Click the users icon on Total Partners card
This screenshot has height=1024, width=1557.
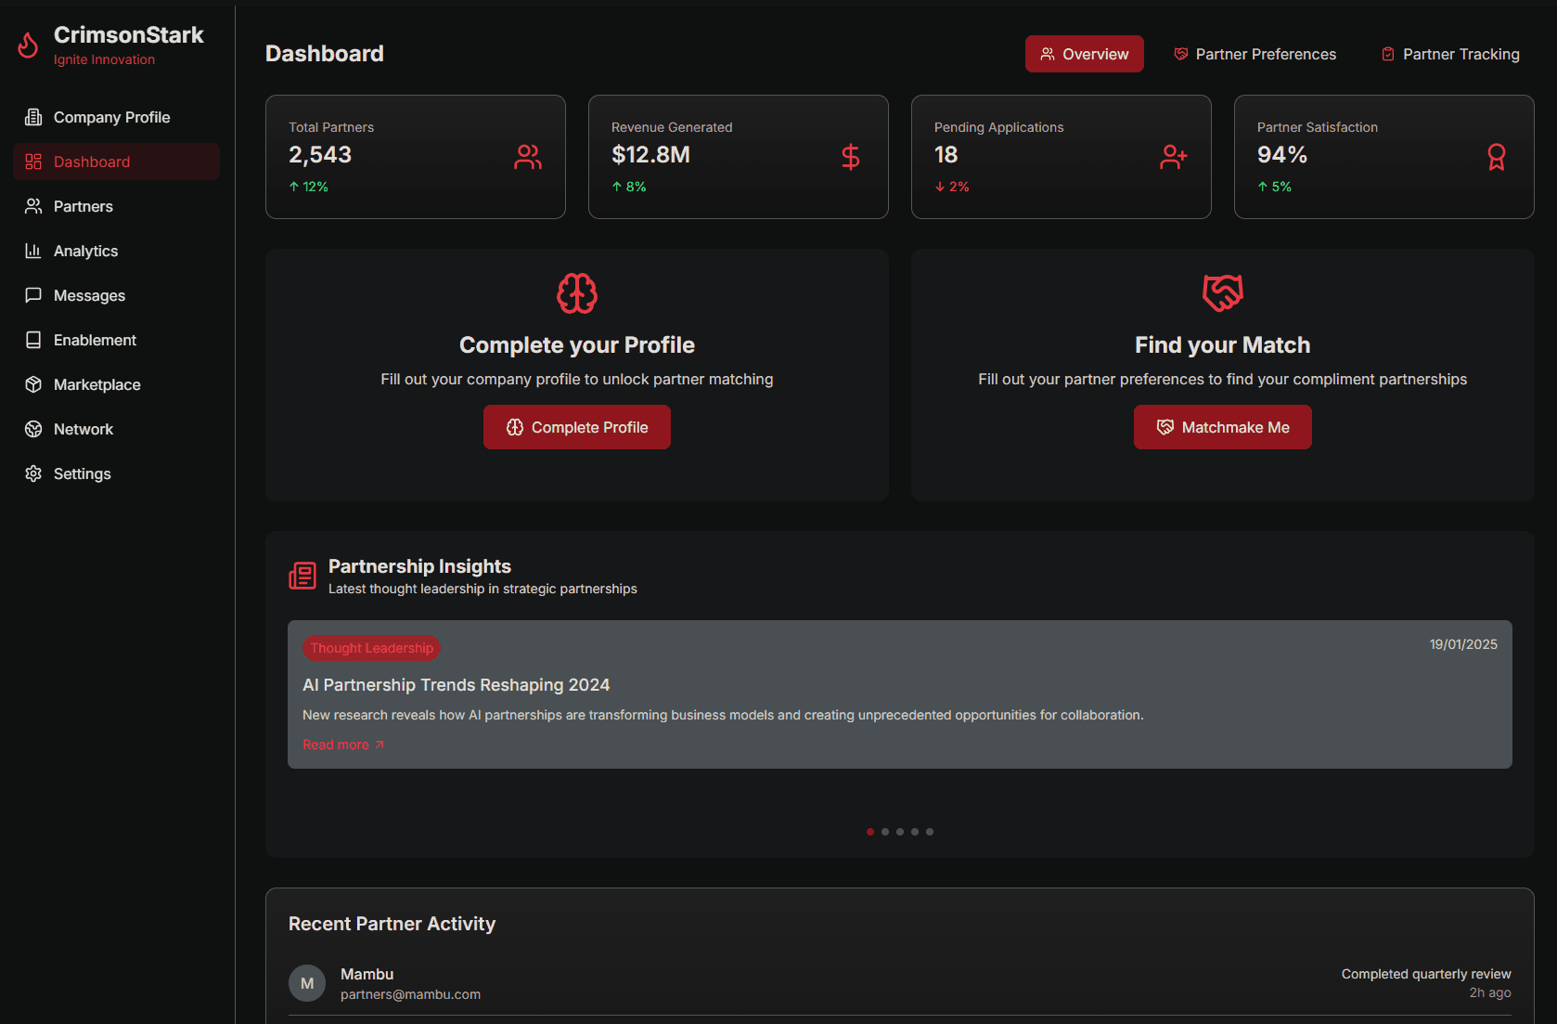pyautogui.click(x=528, y=157)
